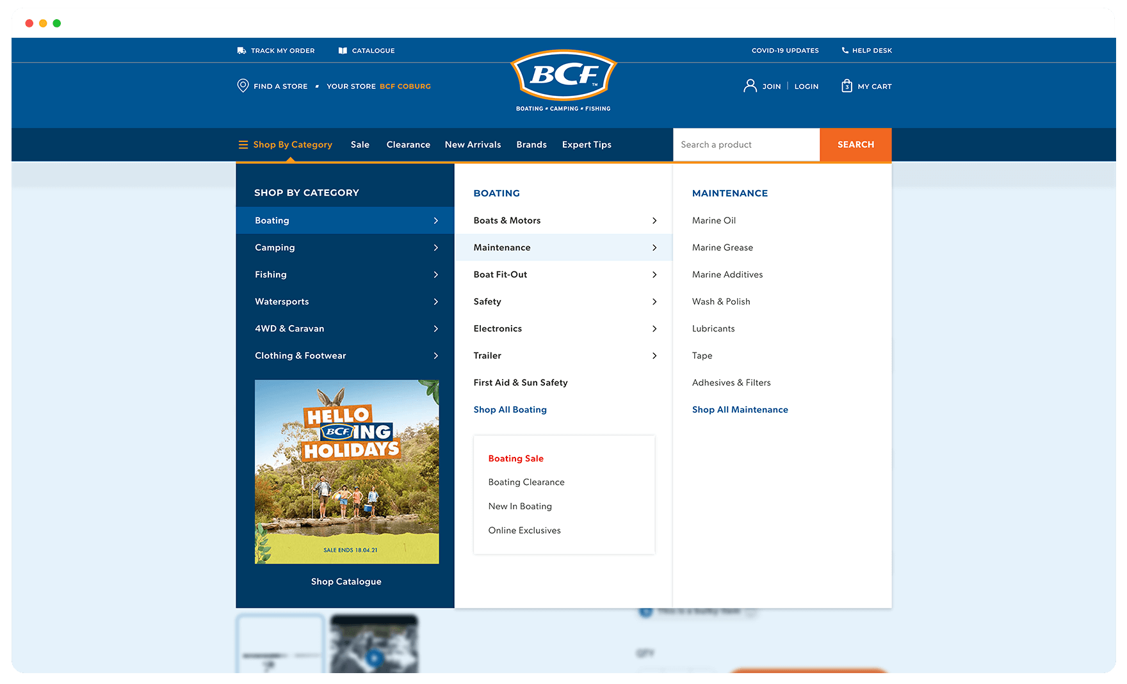Click the user profile icon next to Join
Image resolution: width=1127 pixels, height=684 pixels.
coord(750,86)
